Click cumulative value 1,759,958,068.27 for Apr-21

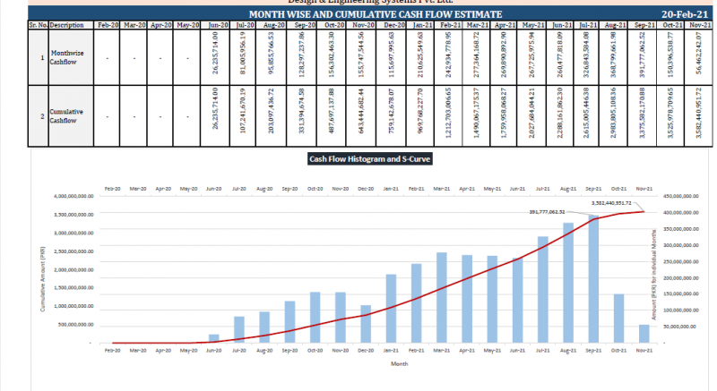504,113
